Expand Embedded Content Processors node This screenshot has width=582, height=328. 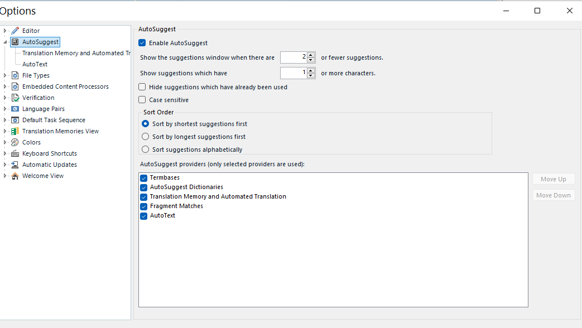(x=5, y=86)
